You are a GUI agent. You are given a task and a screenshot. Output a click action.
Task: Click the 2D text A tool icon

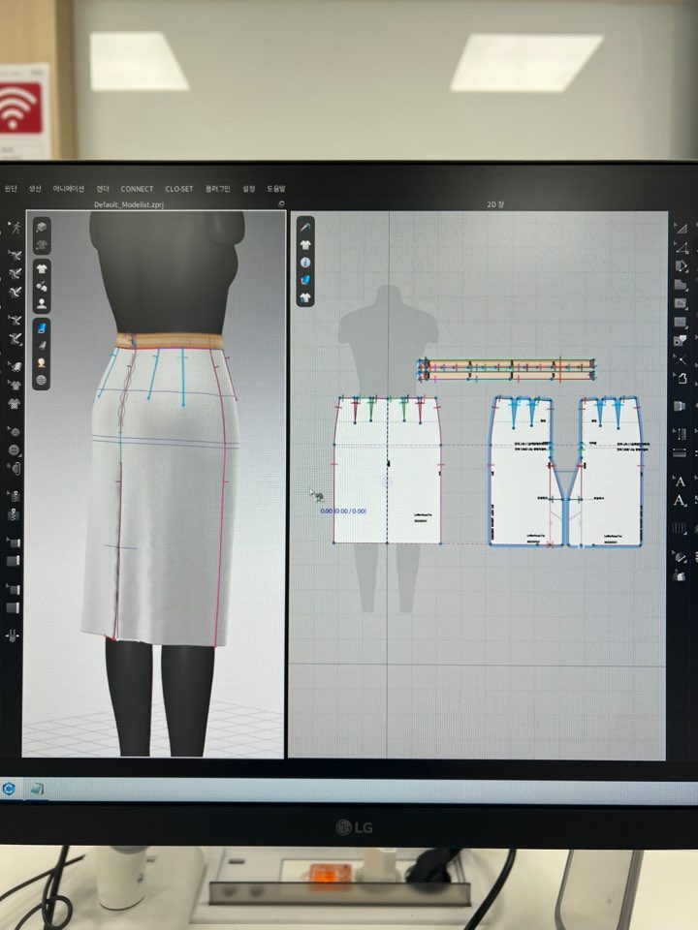[x=680, y=480]
